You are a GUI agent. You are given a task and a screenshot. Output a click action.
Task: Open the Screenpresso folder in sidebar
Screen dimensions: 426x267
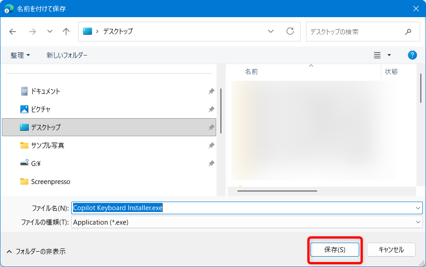[109, 181]
